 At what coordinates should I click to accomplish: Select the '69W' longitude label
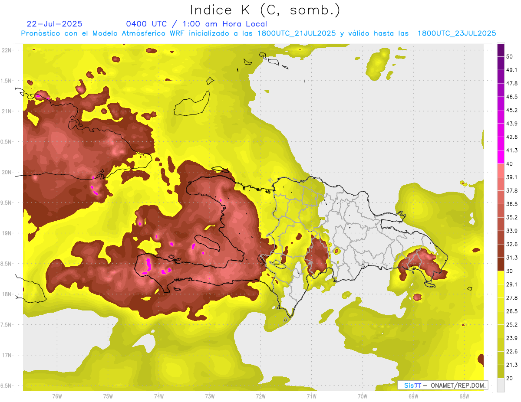coord(413,396)
